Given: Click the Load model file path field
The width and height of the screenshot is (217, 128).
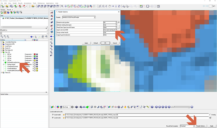Looking at the screenshot, I should tap(137, 115).
